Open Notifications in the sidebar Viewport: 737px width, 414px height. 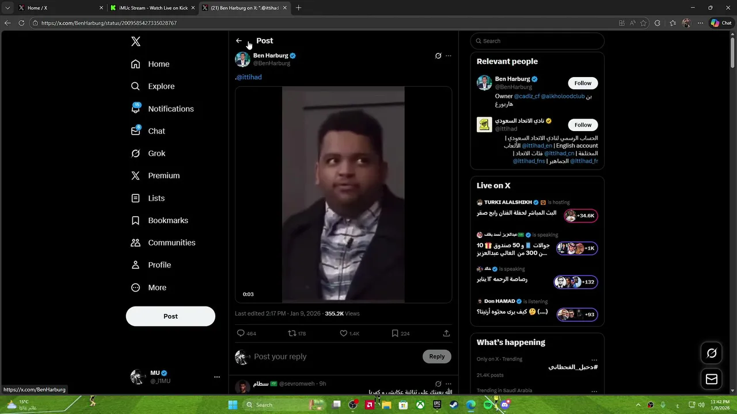click(162, 109)
